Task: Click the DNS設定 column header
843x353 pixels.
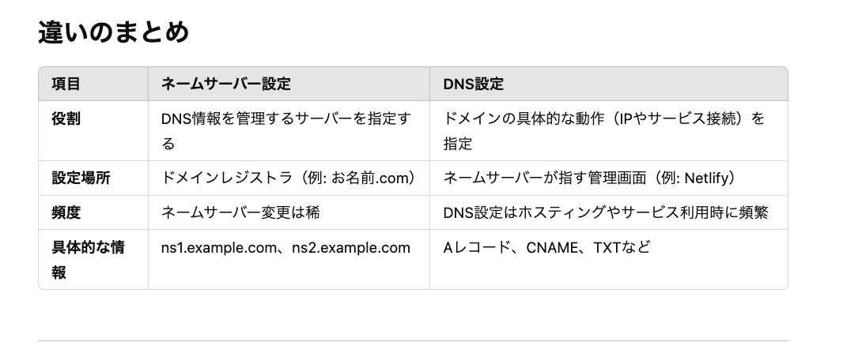Action: [473, 84]
